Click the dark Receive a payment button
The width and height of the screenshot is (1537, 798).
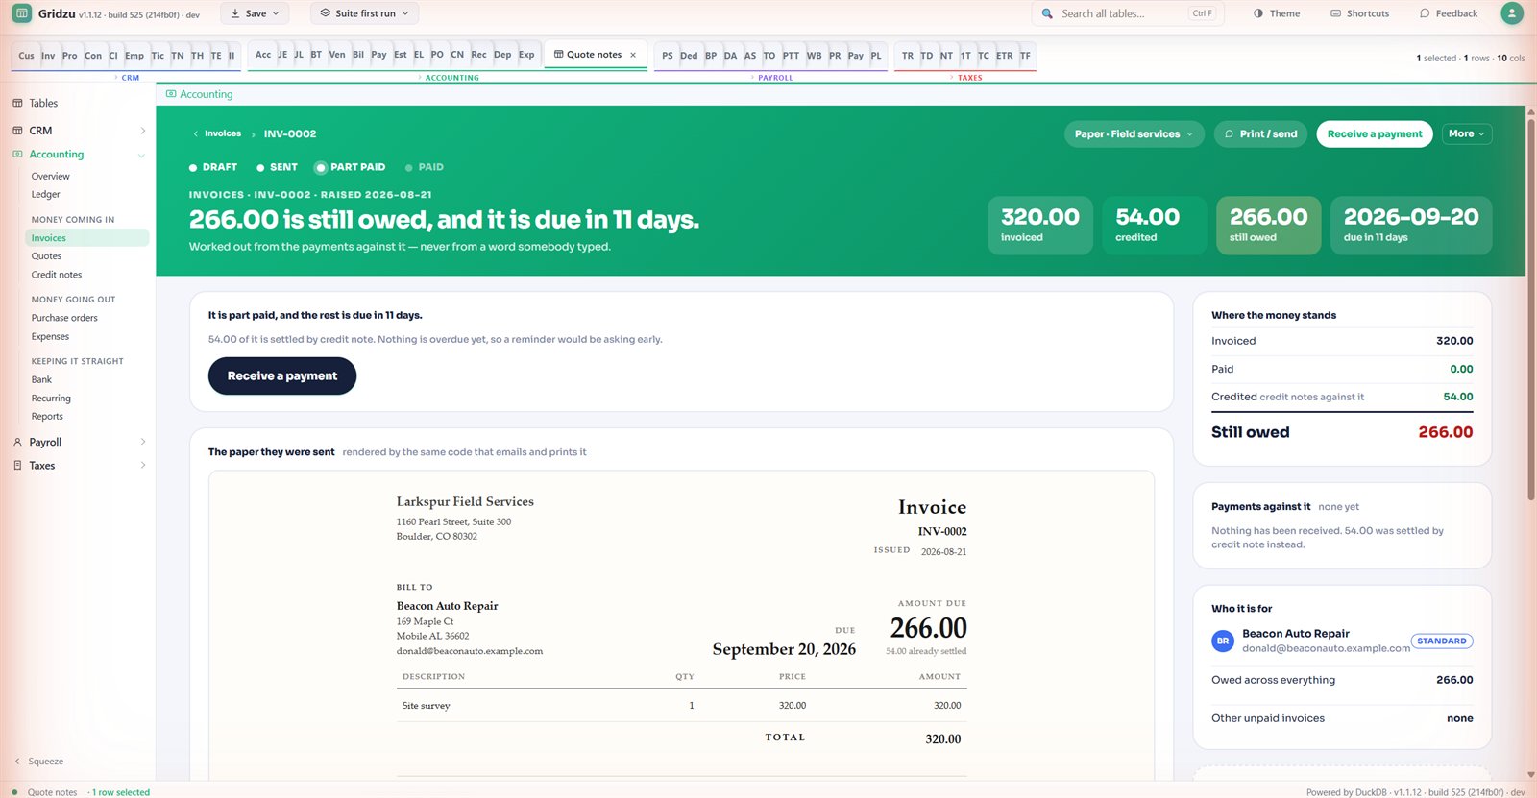point(282,376)
